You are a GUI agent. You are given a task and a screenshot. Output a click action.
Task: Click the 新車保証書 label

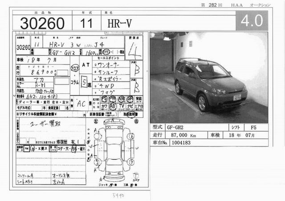pos(97,114)
